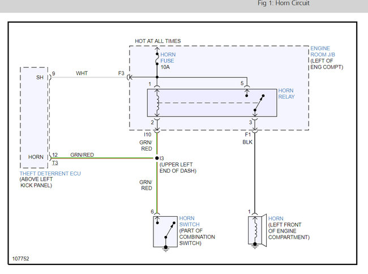Click the 'GRN/RED' label on horizontal wire
This screenshot has width=368, height=274.
(82, 155)
